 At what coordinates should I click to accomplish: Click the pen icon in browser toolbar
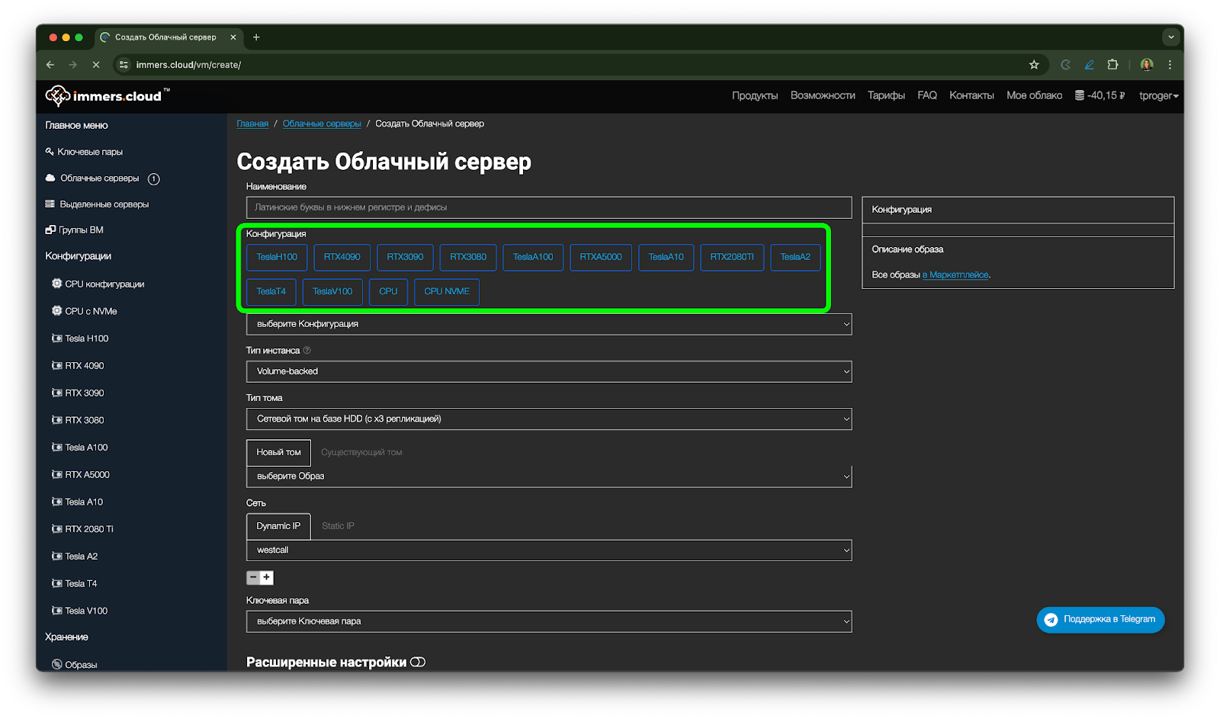click(1090, 65)
